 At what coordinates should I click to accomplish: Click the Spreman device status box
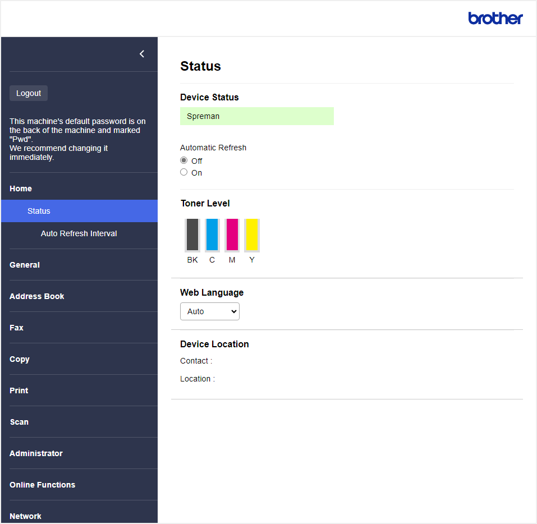pos(257,116)
